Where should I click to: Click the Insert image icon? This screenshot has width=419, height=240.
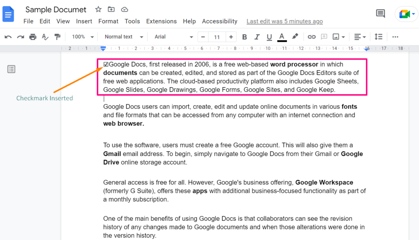[x=336, y=36]
